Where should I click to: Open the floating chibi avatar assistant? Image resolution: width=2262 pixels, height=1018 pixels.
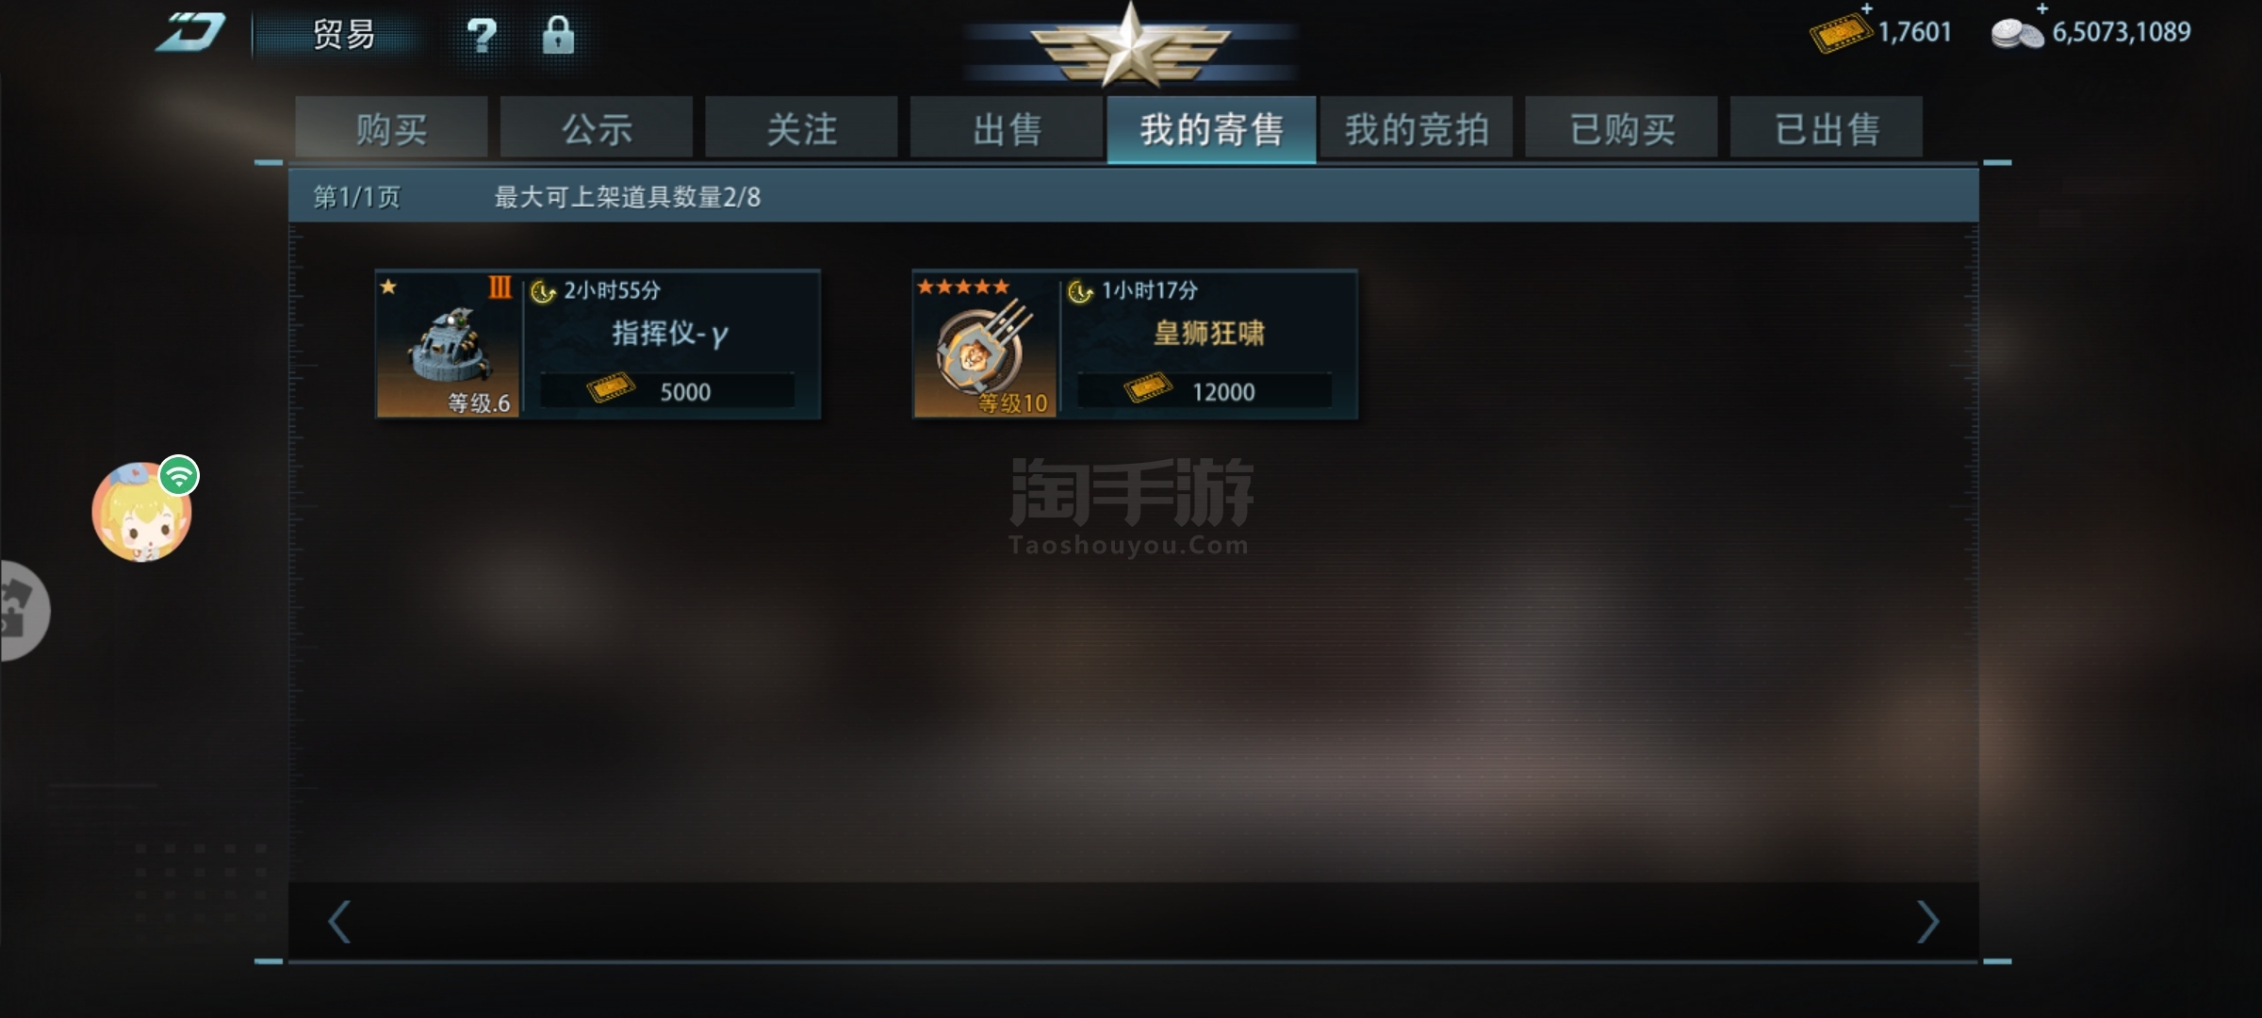143,510
